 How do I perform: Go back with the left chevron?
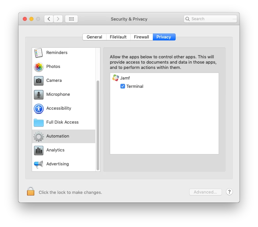(x=49, y=19)
